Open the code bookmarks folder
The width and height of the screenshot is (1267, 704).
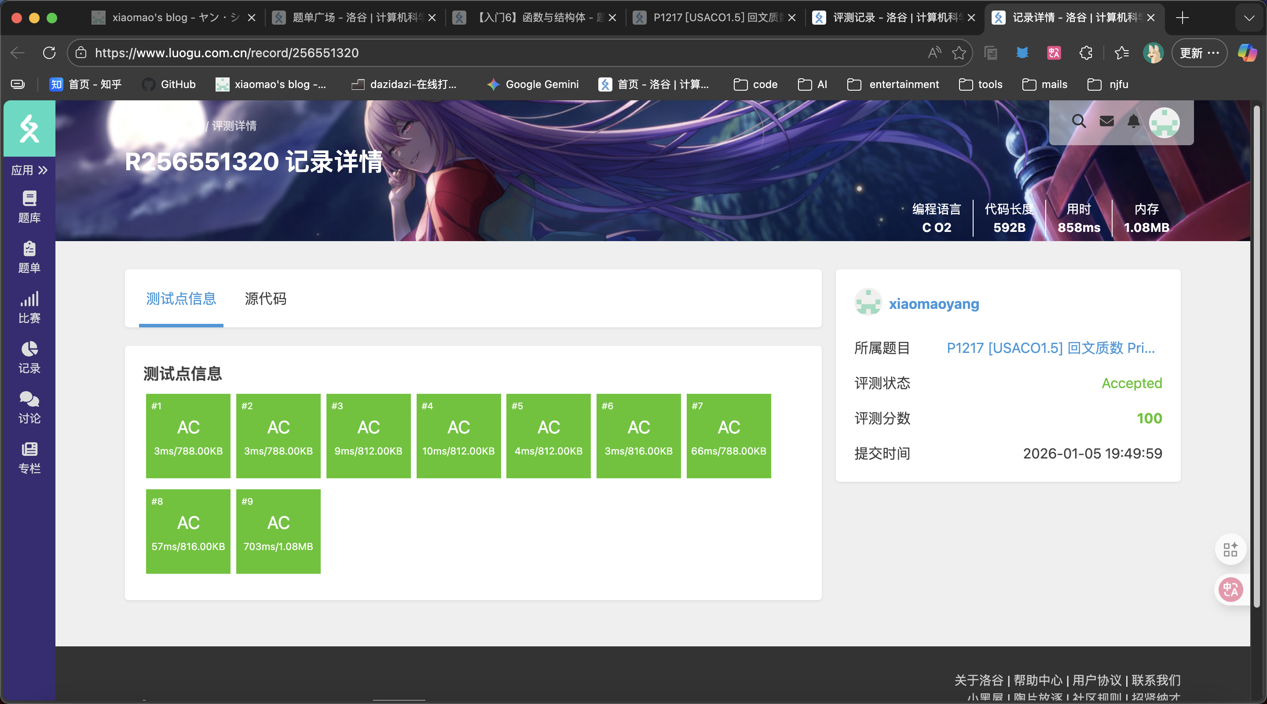755,84
